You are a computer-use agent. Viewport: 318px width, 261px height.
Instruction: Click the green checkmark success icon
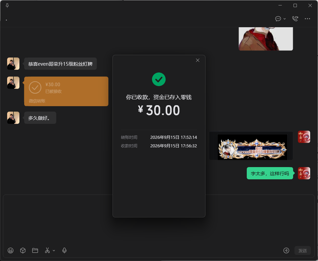[159, 79]
